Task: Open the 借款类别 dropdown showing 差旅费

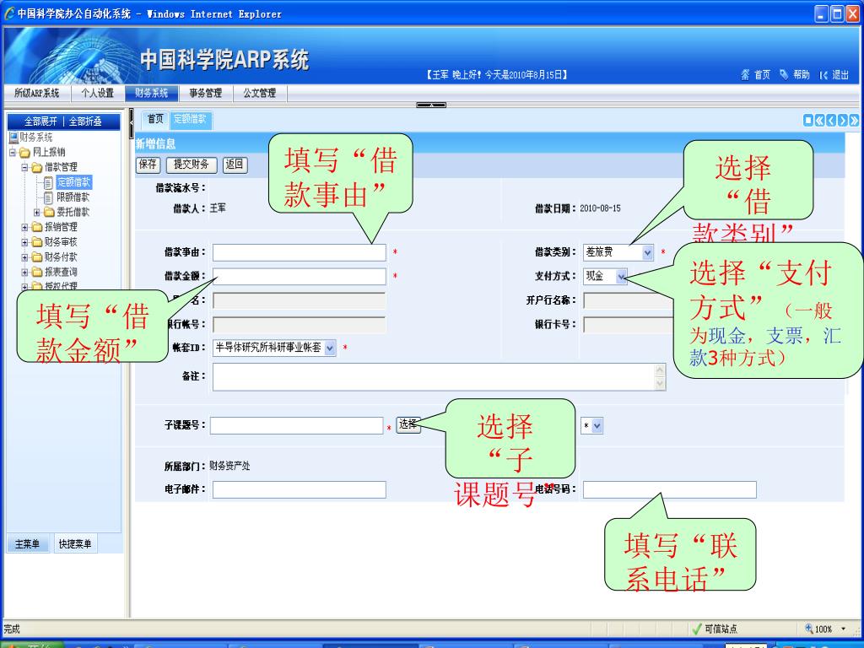Action: pos(618,252)
